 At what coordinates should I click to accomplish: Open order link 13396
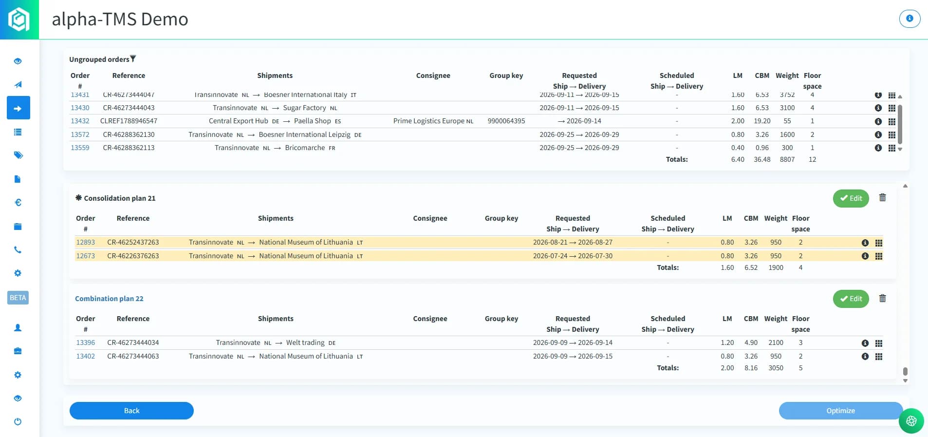pyautogui.click(x=85, y=342)
